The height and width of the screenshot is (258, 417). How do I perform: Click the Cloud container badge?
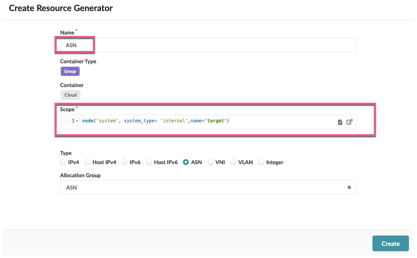[71, 95]
